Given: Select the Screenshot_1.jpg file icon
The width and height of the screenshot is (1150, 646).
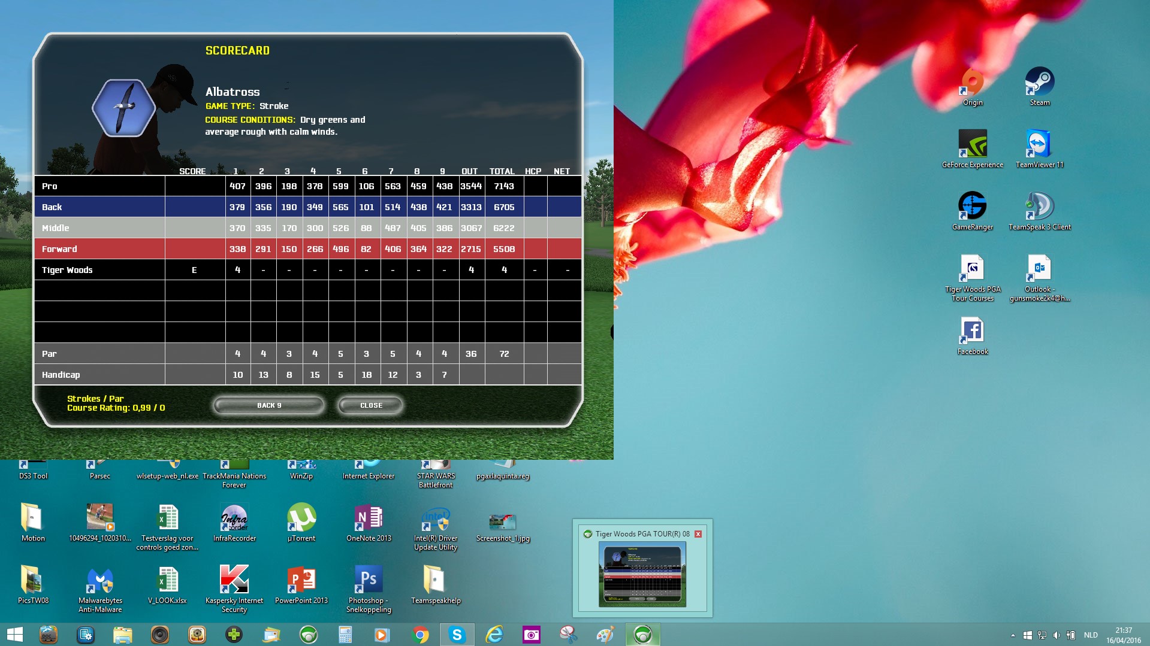Looking at the screenshot, I should (503, 523).
